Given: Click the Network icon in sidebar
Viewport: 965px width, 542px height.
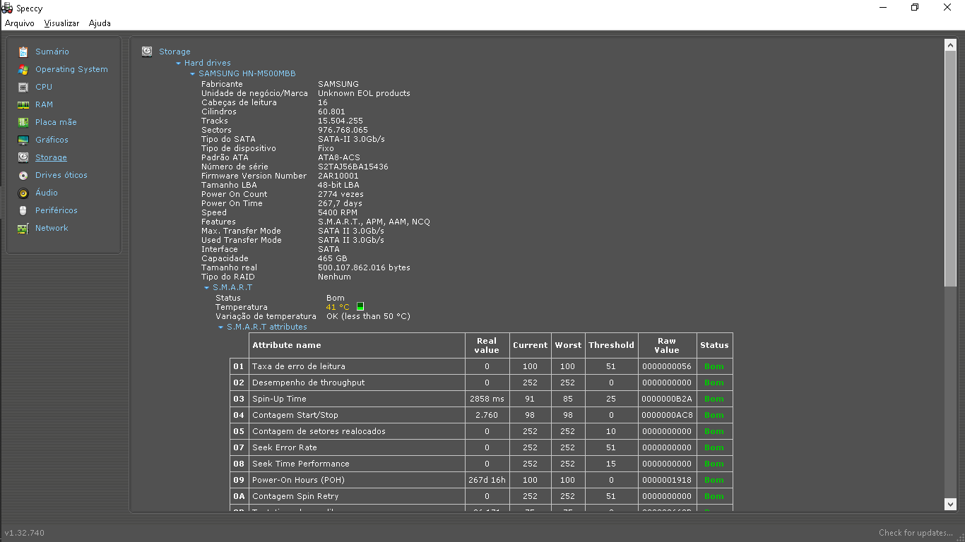Looking at the screenshot, I should coord(23,228).
